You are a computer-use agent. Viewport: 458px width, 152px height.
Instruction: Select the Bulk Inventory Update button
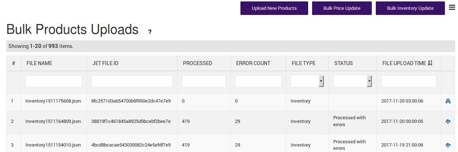click(410, 8)
